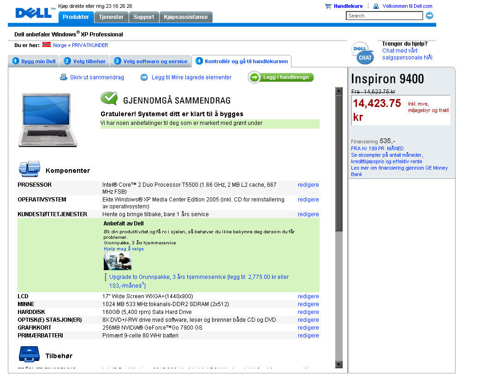This screenshot has height=378, width=504.
Task: Open the Support tab
Action: tap(144, 17)
